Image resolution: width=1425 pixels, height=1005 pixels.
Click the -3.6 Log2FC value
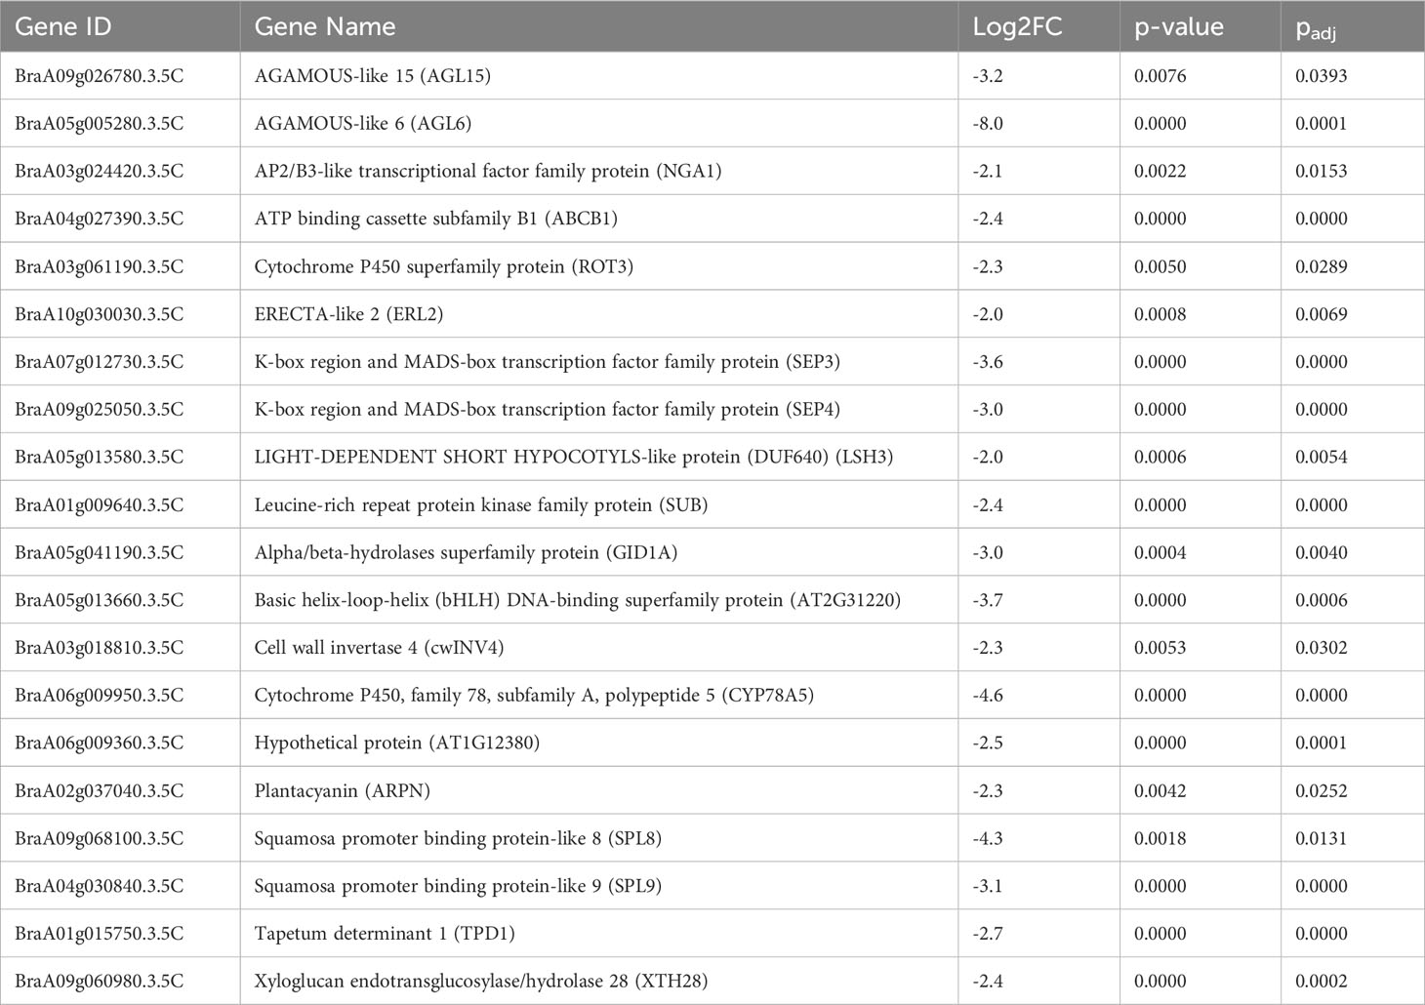(988, 363)
